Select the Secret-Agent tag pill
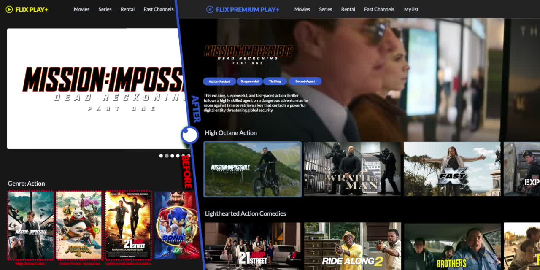The height and width of the screenshot is (270, 540). 305,81
